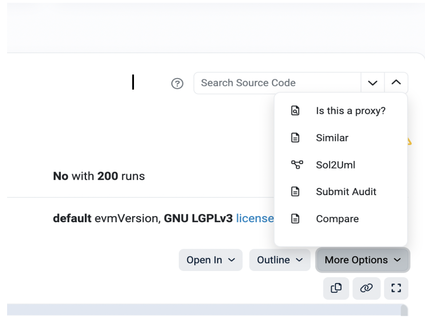Expand the Outline dropdown
This screenshot has height=322, width=425.
point(280,260)
